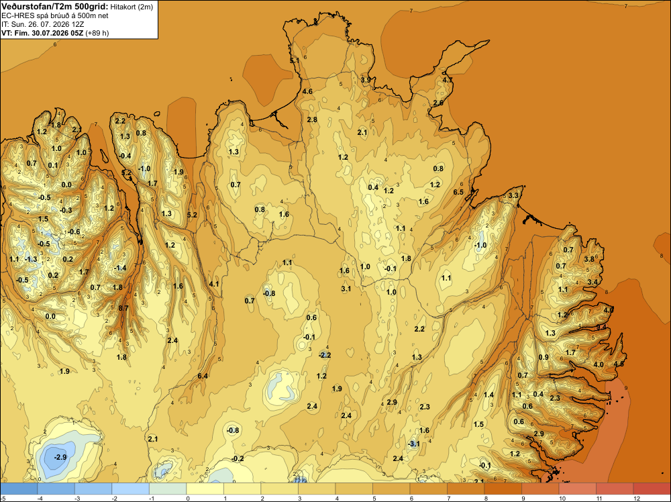Click the 6.5 temperature reading near the coast

458,192
